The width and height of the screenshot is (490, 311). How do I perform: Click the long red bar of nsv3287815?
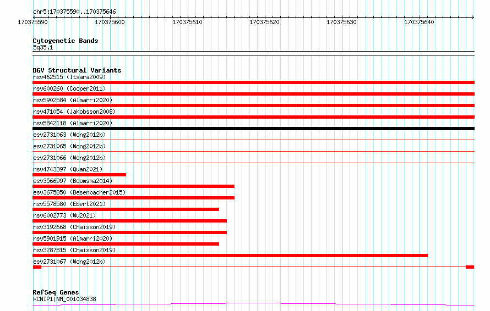click(x=230, y=256)
